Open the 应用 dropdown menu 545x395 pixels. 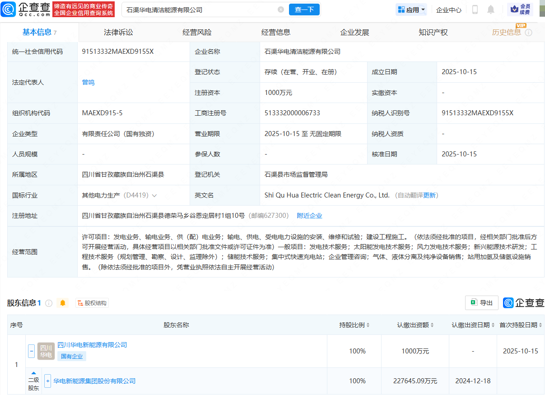411,9
